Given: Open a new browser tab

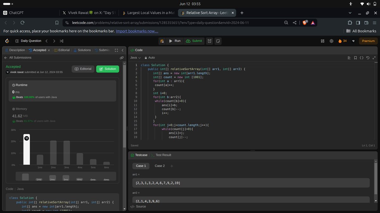Looking at the screenshot, I should pyautogui.click(x=242, y=13).
